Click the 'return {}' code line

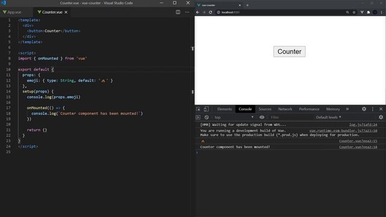point(37,130)
